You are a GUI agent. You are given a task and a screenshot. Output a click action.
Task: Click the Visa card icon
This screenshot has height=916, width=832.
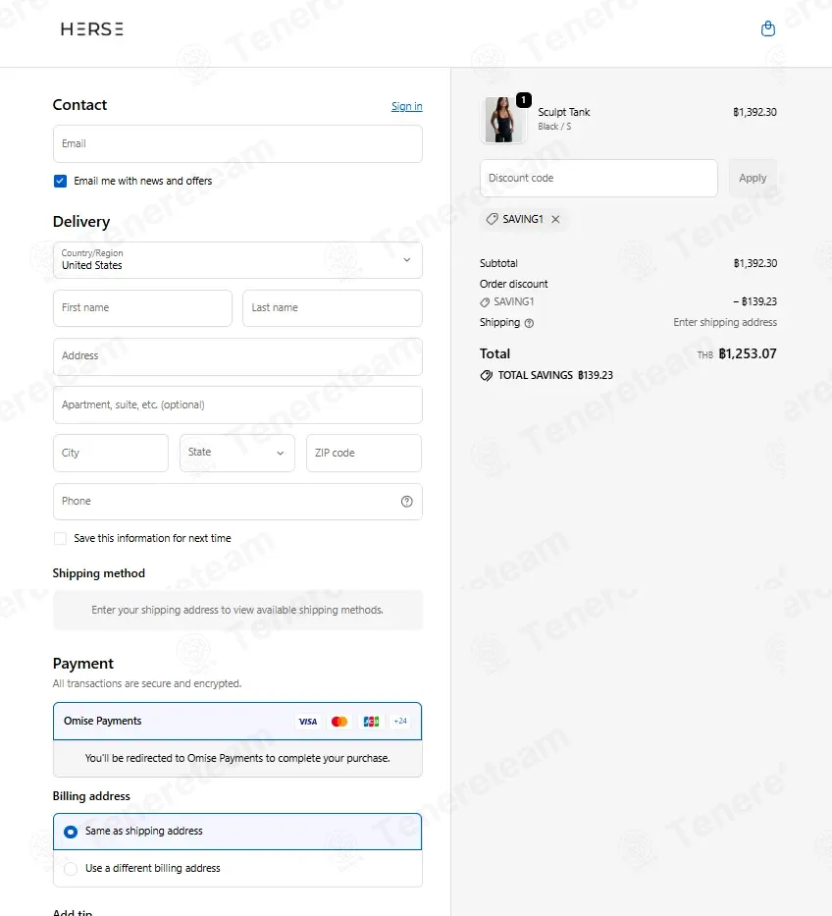308,722
